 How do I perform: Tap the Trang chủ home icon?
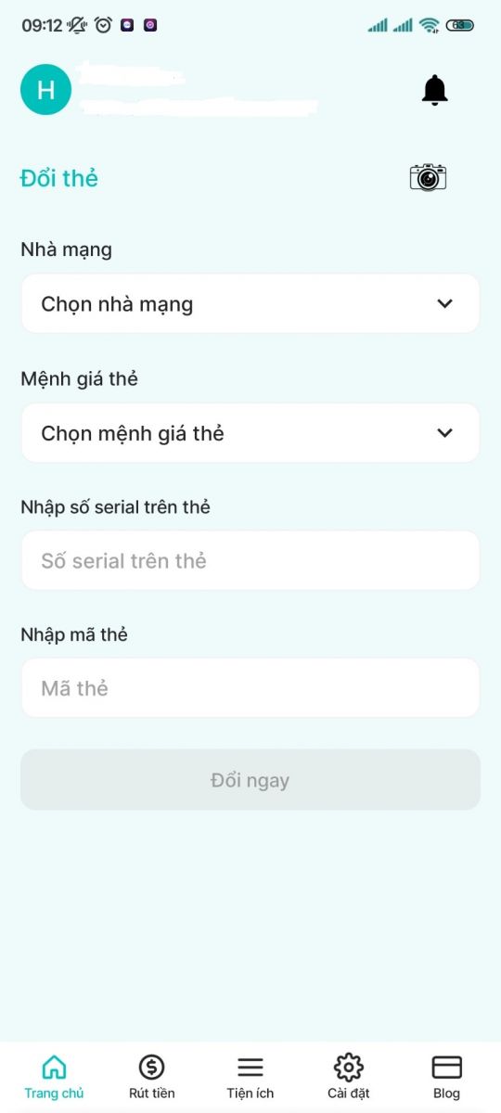click(x=55, y=1067)
